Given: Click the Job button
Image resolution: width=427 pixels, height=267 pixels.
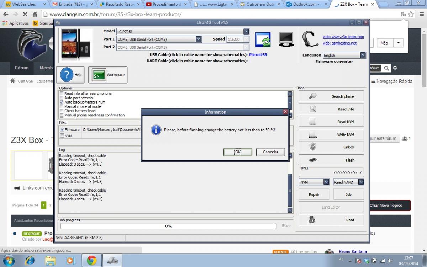Looking at the screenshot, I should click(x=348, y=194).
